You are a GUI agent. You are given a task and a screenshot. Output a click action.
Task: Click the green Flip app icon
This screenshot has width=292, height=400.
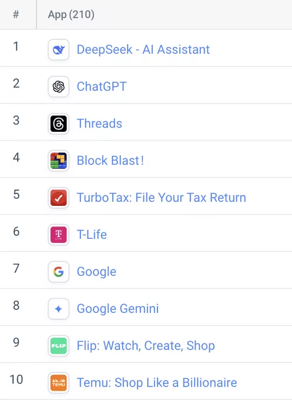(59, 346)
